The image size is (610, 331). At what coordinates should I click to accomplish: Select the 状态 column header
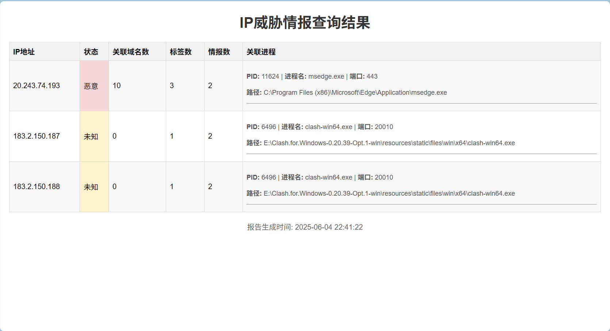coord(91,52)
